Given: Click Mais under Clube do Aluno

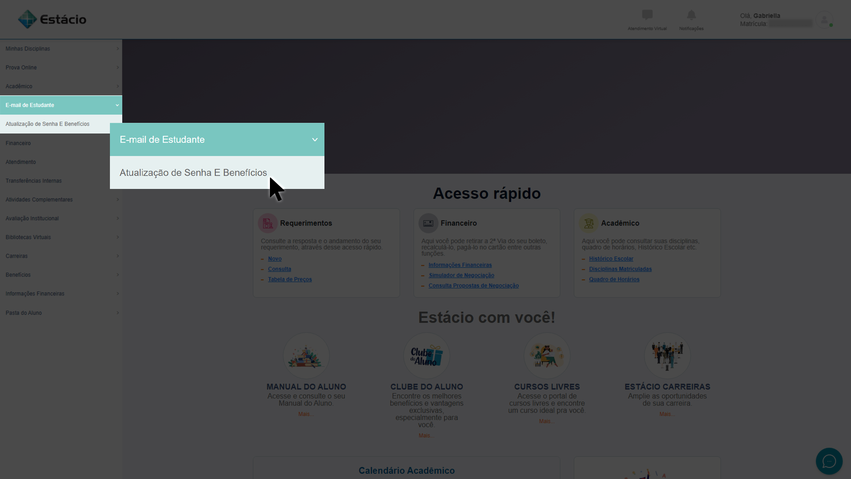Looking at the screenshot, I should click(426, 436).
